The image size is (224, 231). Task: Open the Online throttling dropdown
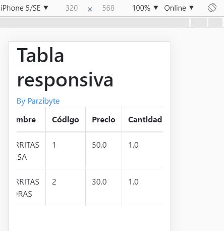179,8
